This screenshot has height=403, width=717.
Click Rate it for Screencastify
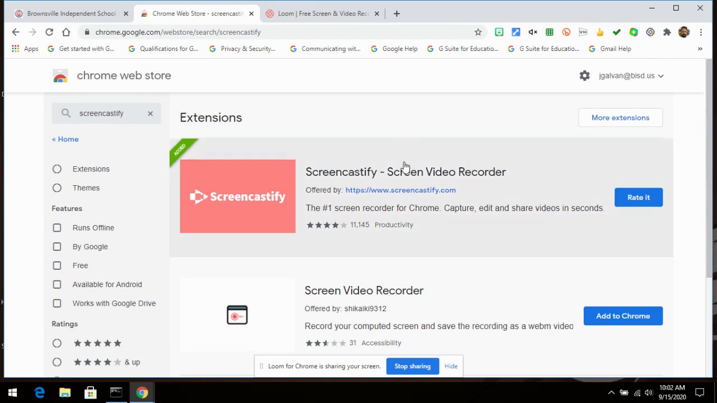point(639,198)
